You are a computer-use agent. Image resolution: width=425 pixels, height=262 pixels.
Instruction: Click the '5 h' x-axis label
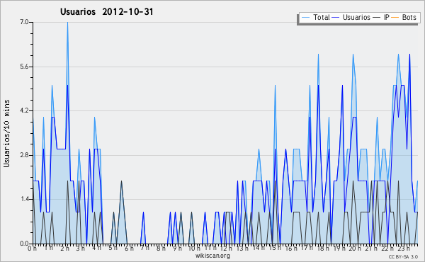(x=113, y=249)
